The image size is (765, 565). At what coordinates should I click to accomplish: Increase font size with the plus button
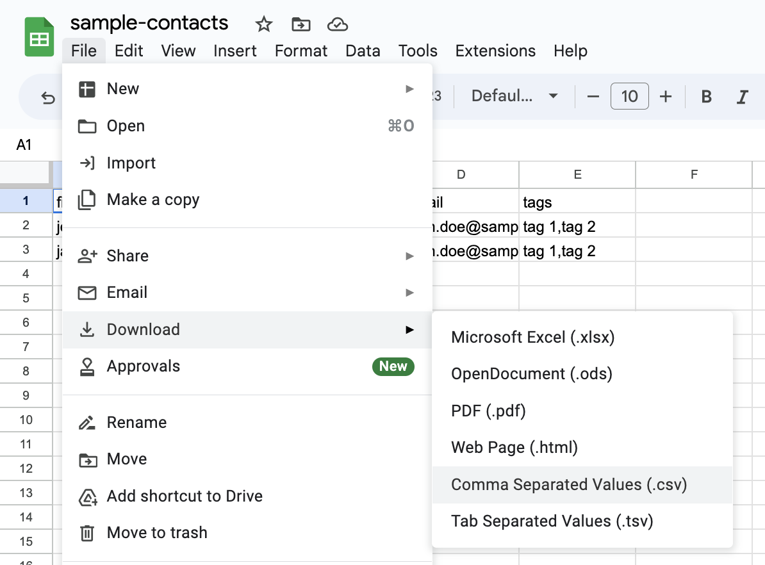(x=666, y=96)
